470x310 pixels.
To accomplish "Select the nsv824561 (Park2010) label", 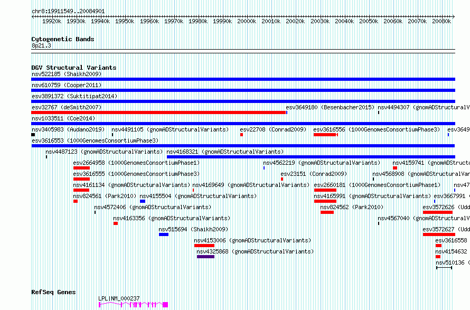I will click(x=105, y=196).
